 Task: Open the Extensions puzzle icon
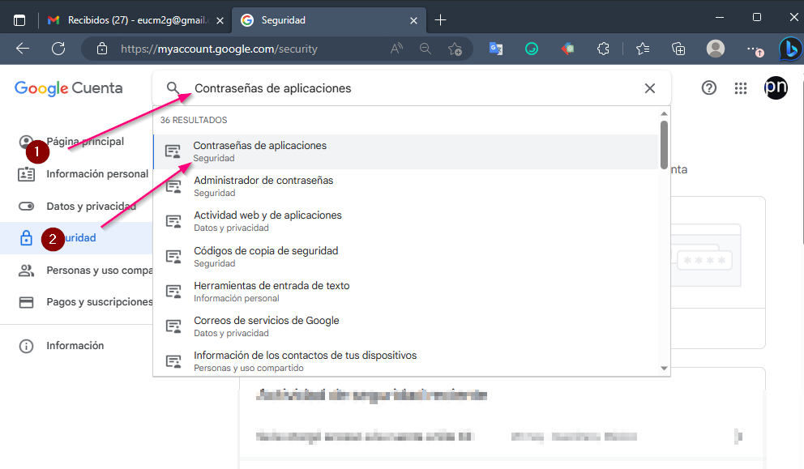604,49
